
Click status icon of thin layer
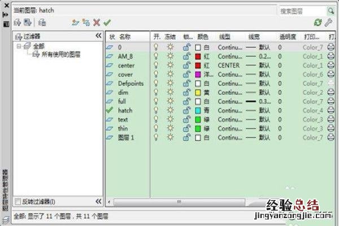[x=110, y=128]
